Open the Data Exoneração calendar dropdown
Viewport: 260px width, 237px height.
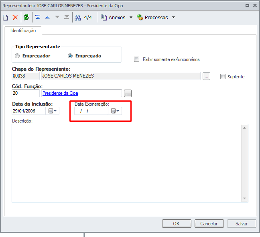click(115, 111)
